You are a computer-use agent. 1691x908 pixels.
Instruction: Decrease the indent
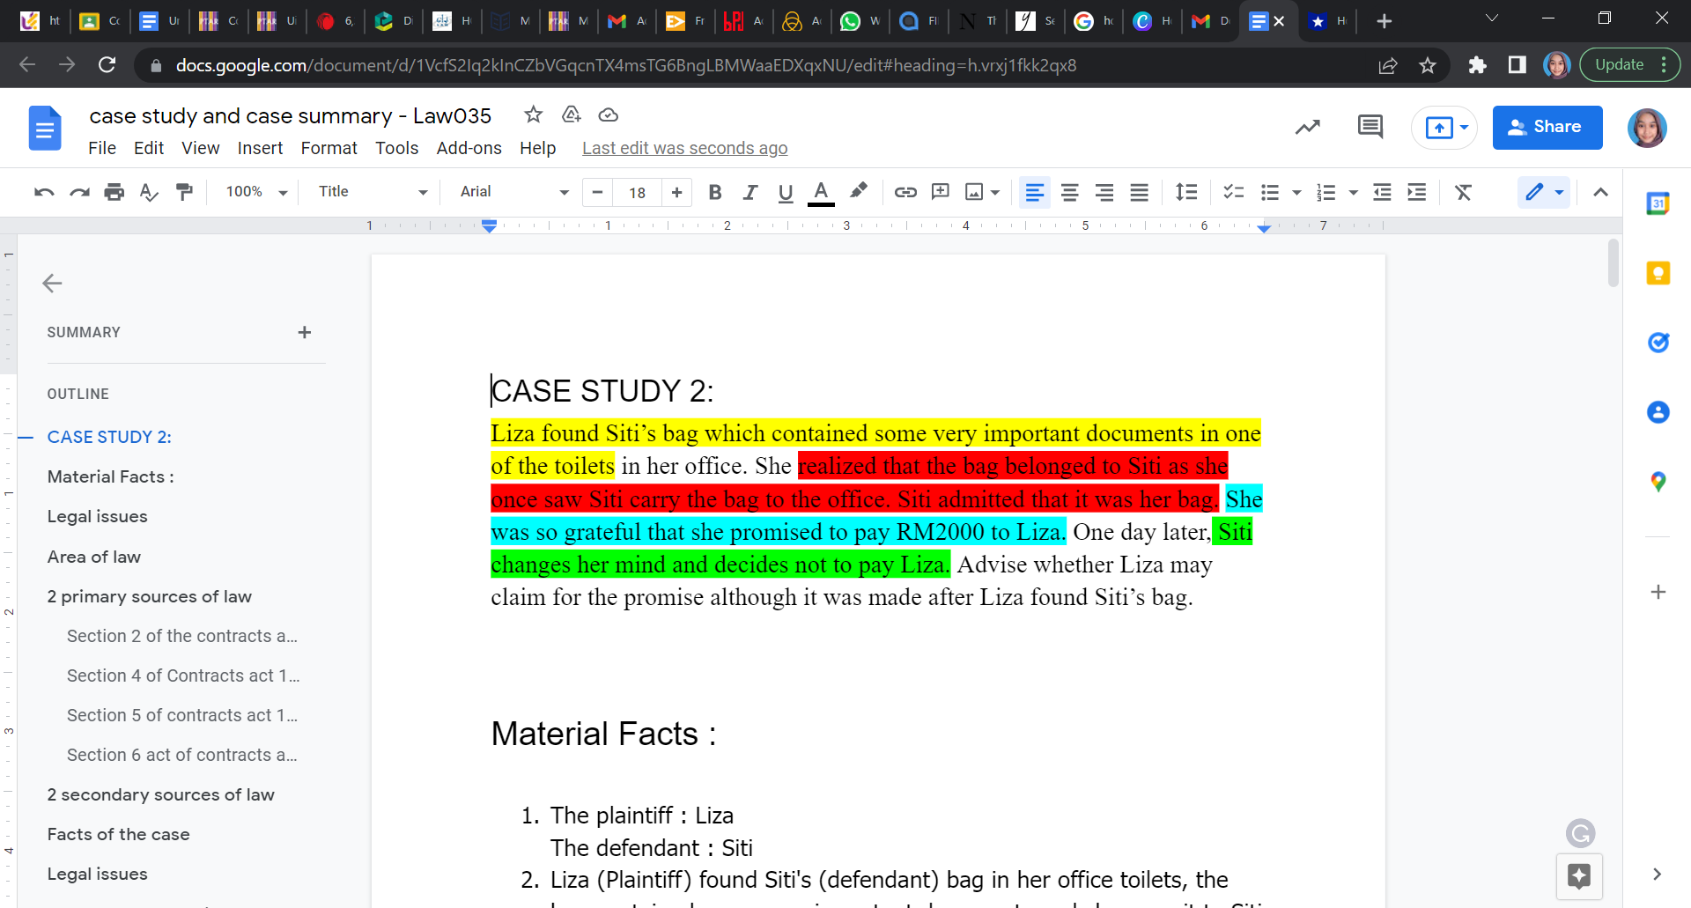coord(1382,192)
